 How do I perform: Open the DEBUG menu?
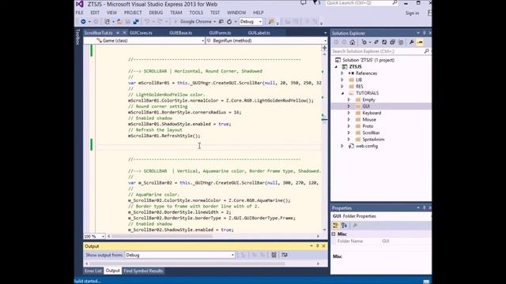coord(156,13)
